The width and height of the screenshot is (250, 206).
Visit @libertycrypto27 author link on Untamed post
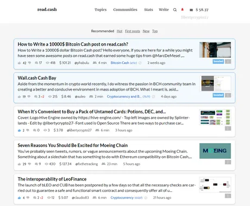point(79,130)
